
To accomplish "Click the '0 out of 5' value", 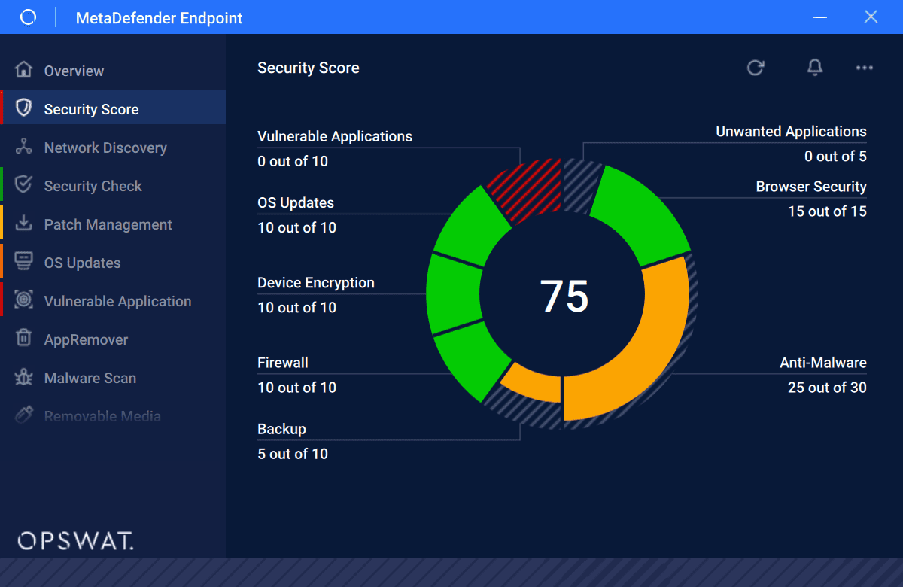I will 835,157.
